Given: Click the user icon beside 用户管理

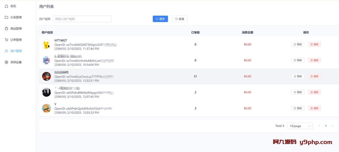Looking at the screenshot, I should click(x=7, y=51).
